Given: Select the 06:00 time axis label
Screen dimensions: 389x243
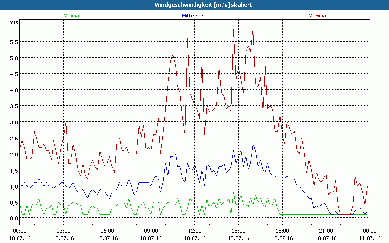Looking at the screenshot, I should [107, 231].
